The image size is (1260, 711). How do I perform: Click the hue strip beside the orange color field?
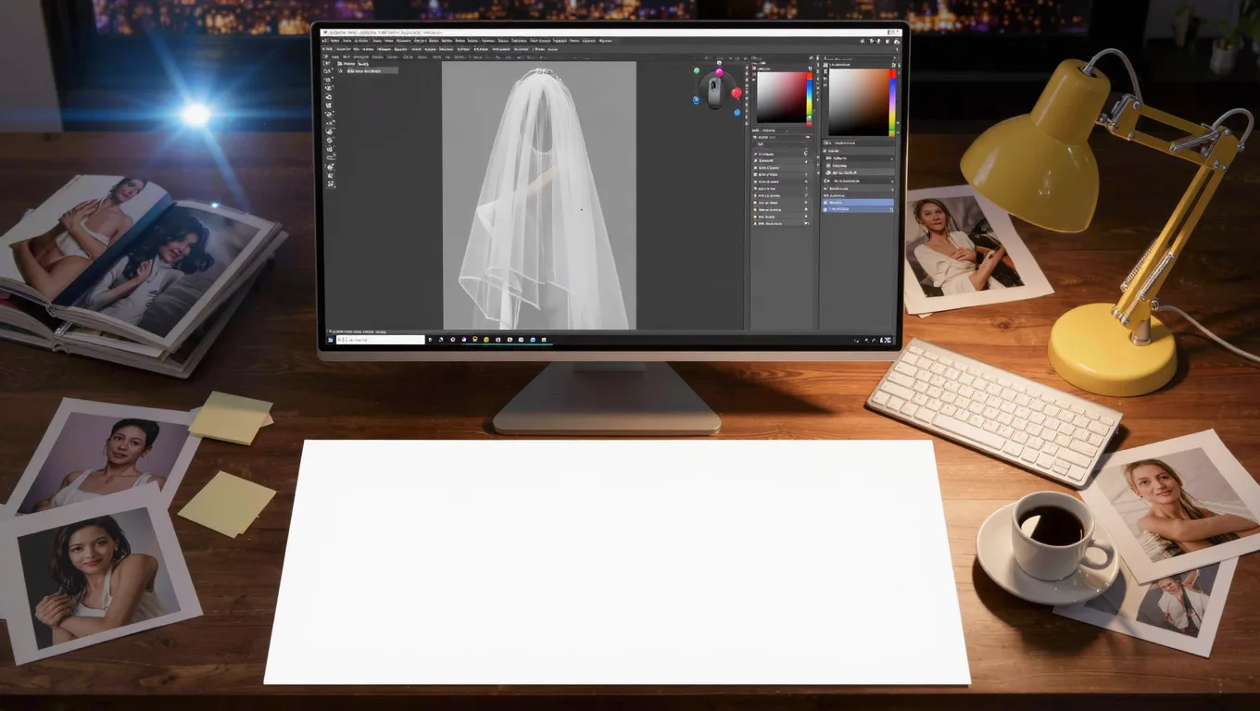(893, 102)
